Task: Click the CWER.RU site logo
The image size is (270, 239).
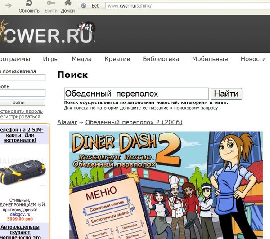Action: pos(47,33)
